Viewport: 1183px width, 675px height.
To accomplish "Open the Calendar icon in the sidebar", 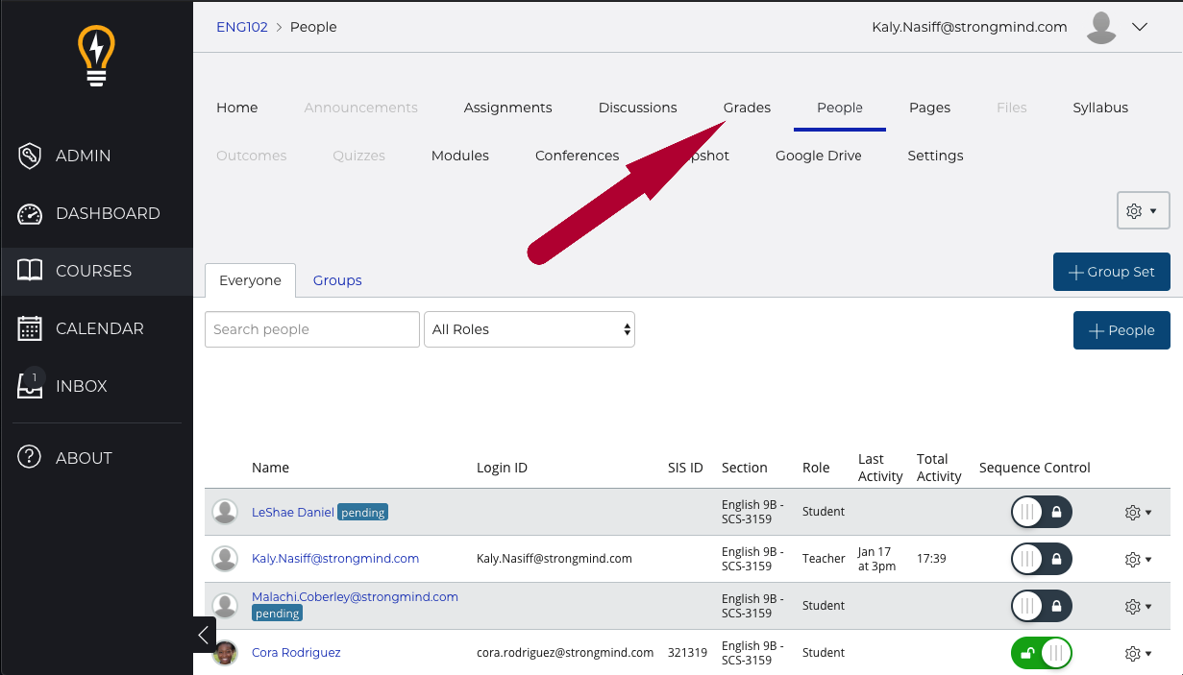I will coord(30,328).
